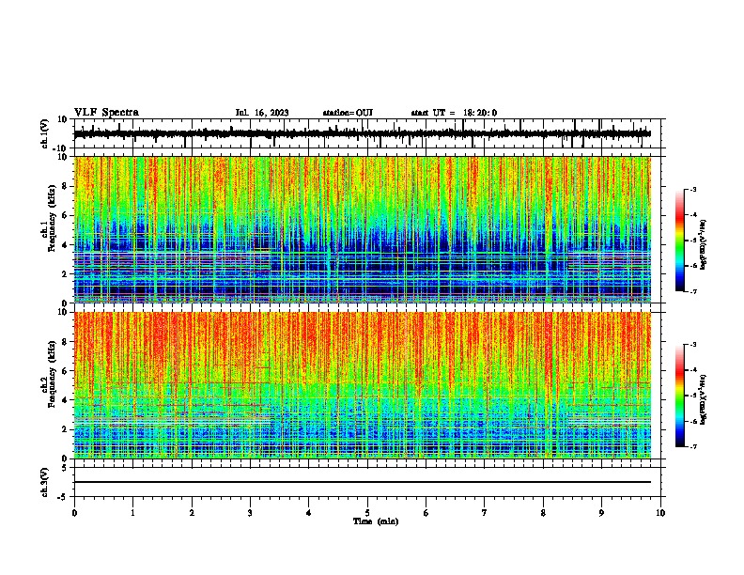Screen dimensions: 744x575
Task: Click the "VLF Spectra" plot title
Action: pyautogui.click(x=106, y=113)
